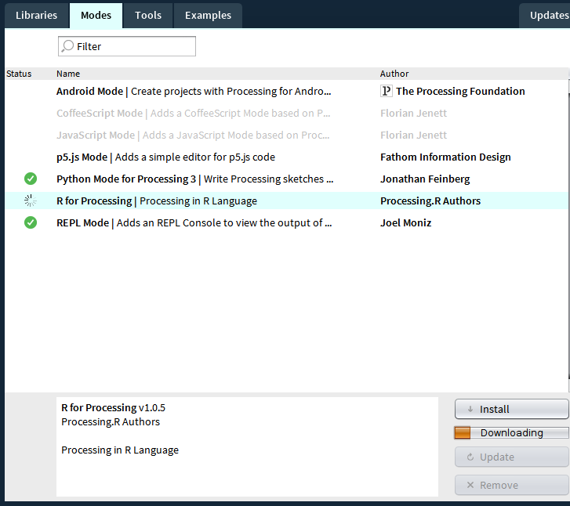
Task: Sort by Status column header
Action: (x=19, y=74)
